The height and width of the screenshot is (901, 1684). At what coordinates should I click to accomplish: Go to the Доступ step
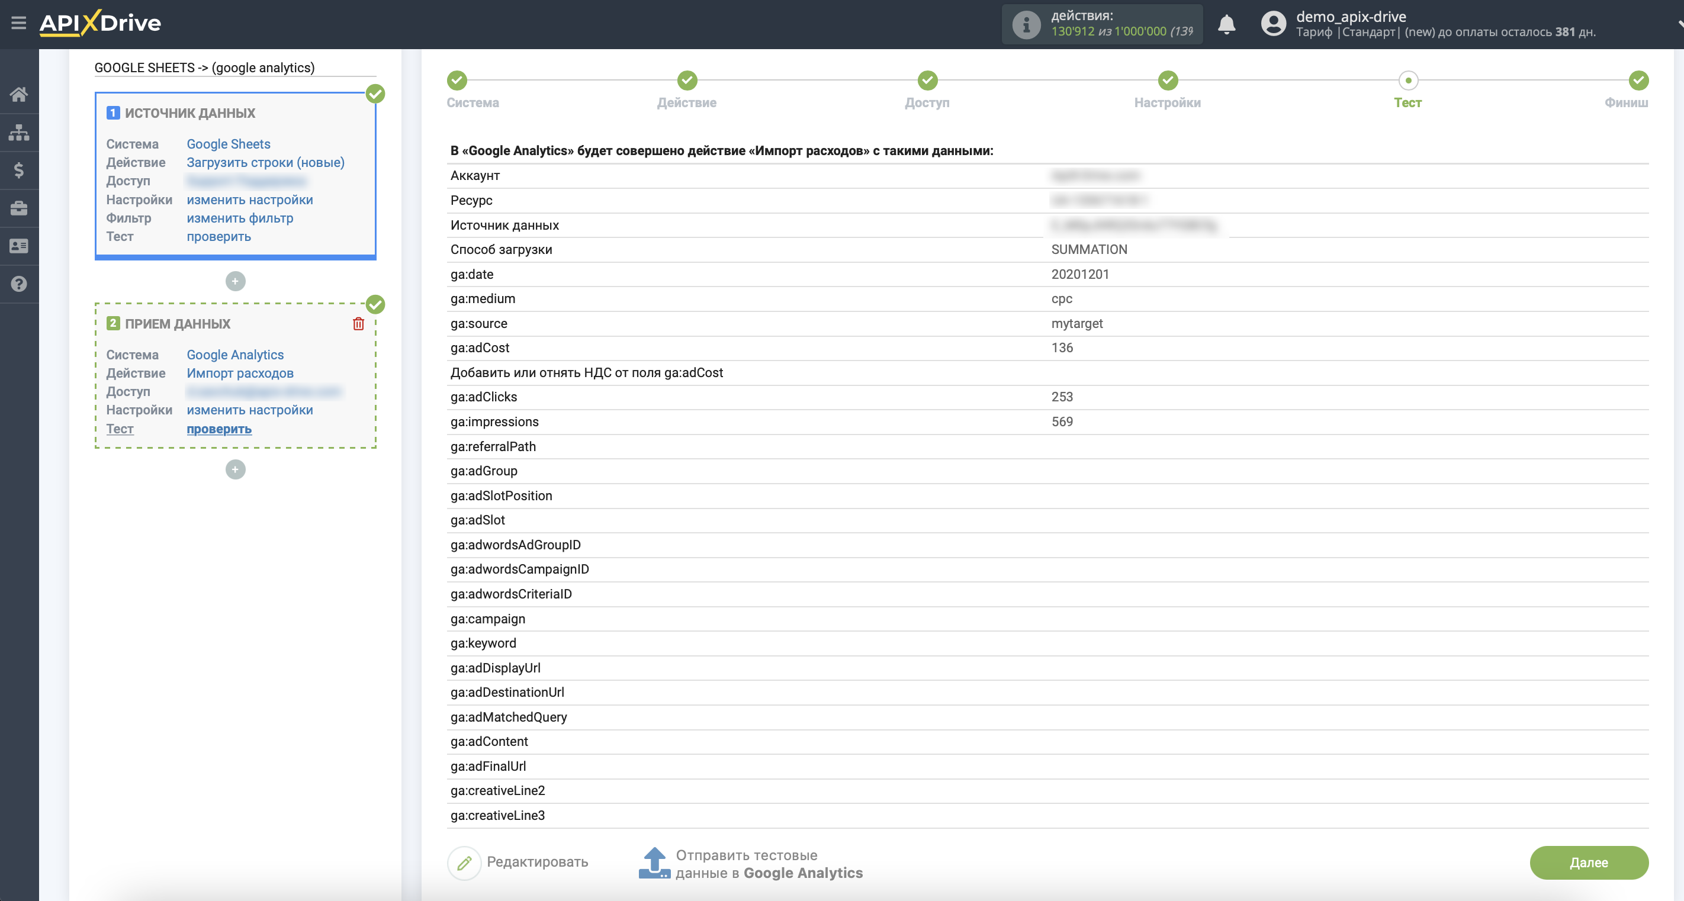[928, 81]
